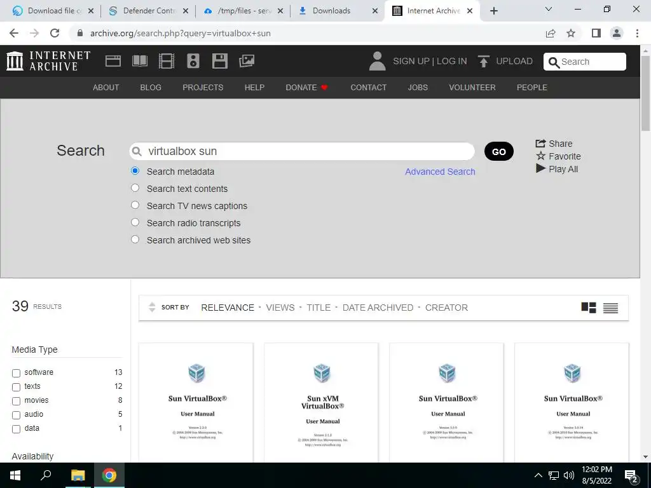The height and width of the screenshot is (488, 651).
Task: Switch to tile grid view icon
Action: coord(588,308)
